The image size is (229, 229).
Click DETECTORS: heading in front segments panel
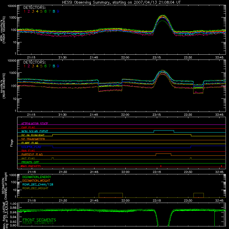click(34, 7)
